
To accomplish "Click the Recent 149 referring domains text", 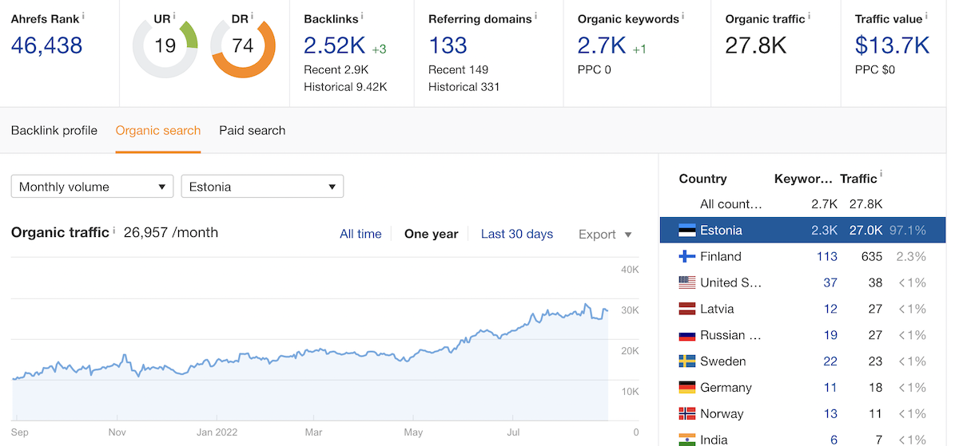I will point(458,69).
